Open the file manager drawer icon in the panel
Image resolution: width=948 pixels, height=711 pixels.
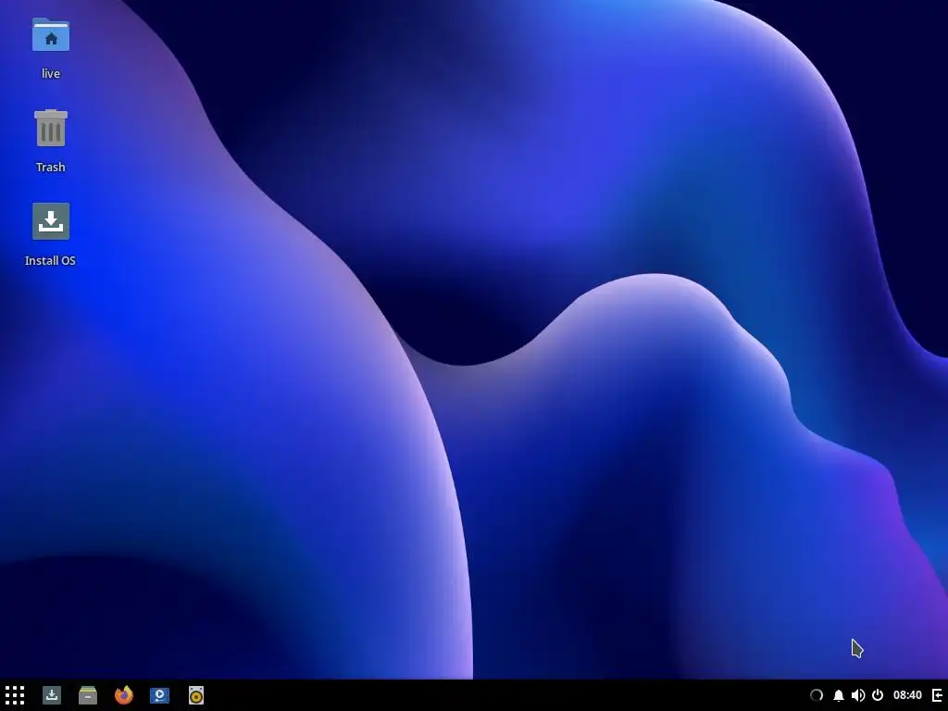tap(88, 695)
